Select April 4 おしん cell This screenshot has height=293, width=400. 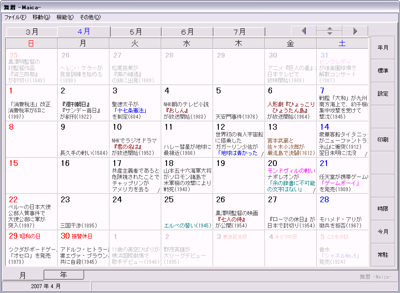pyautogui.click(x=187, y=103)
